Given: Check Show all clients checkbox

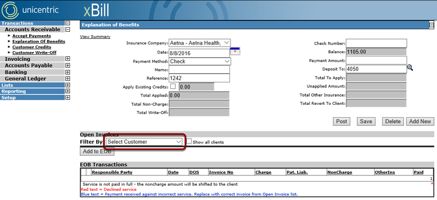Looking at the screenshot, I should coord(189,141).
